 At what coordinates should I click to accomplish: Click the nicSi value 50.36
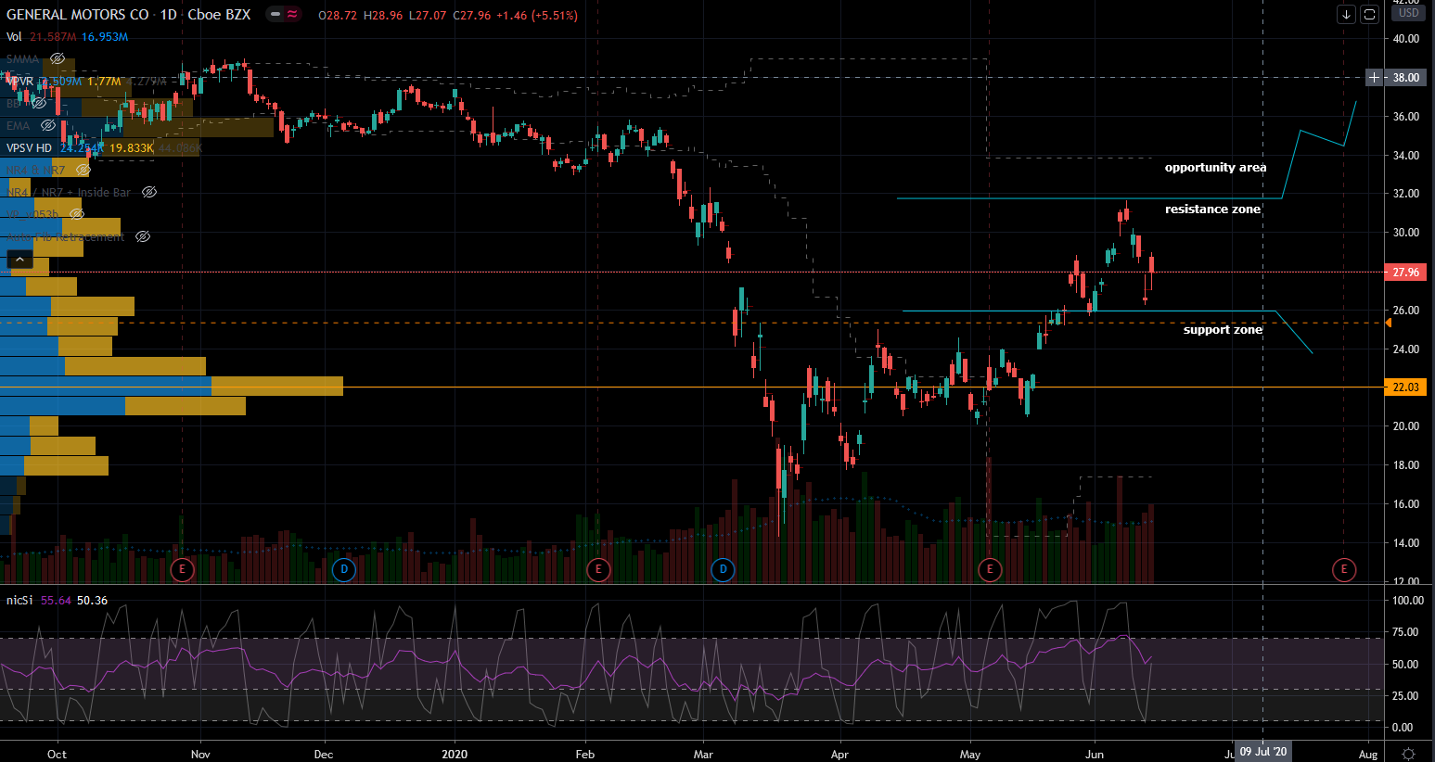92,601
